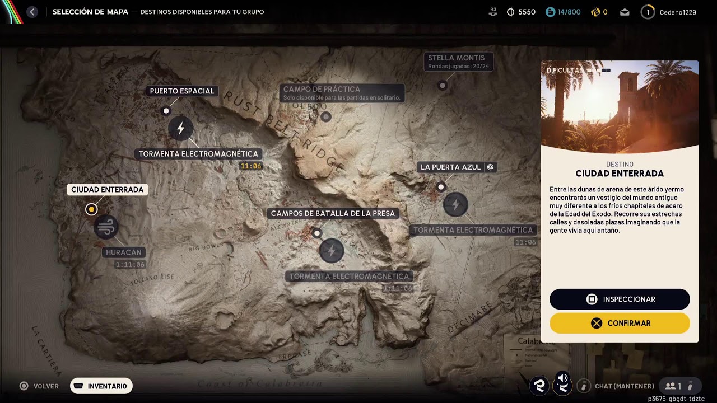Inspect the selected destination
717x403 pixels.
620,299
